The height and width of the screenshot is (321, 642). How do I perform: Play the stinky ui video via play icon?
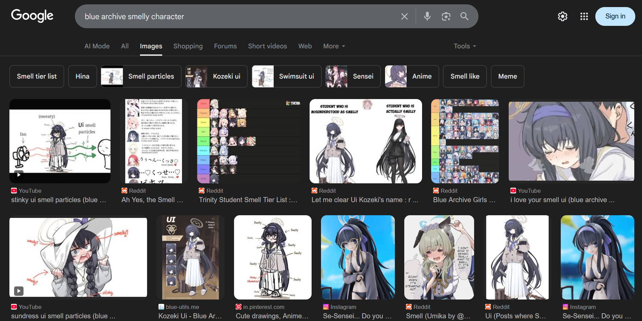(x=19, y=175)
